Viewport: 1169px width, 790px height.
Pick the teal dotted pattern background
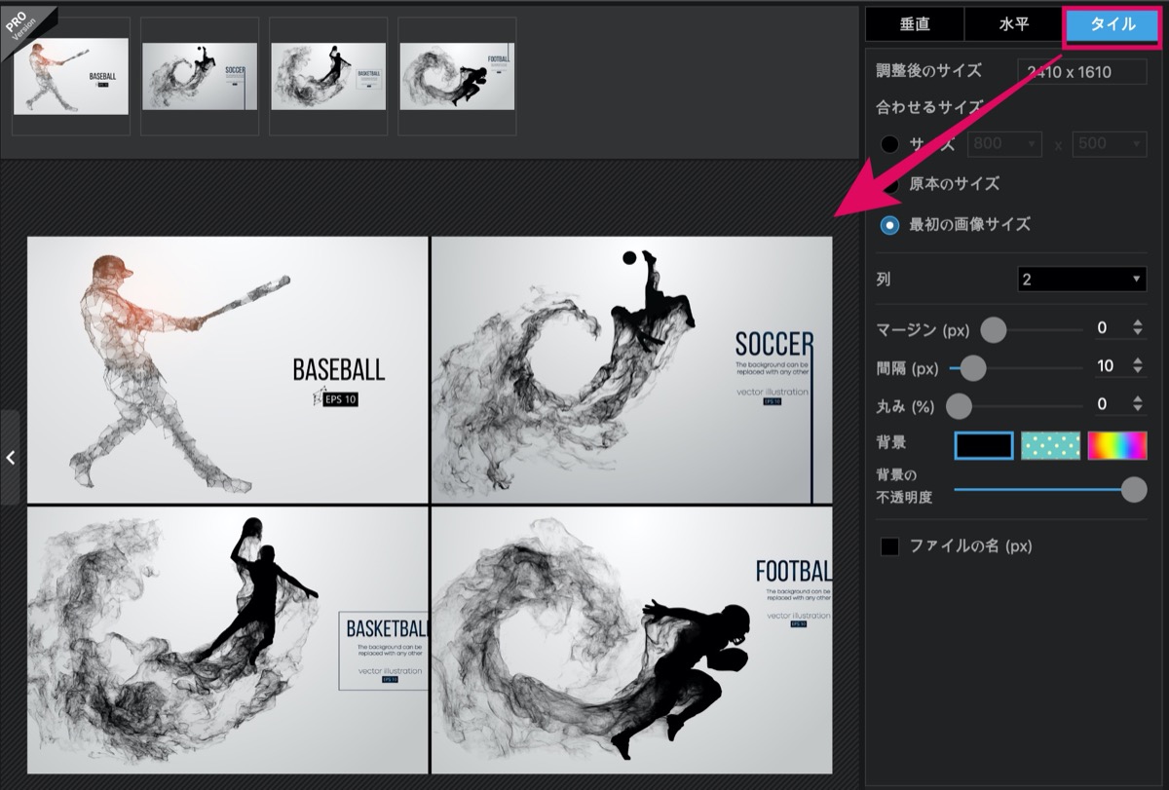click(x=1050, y=445)
